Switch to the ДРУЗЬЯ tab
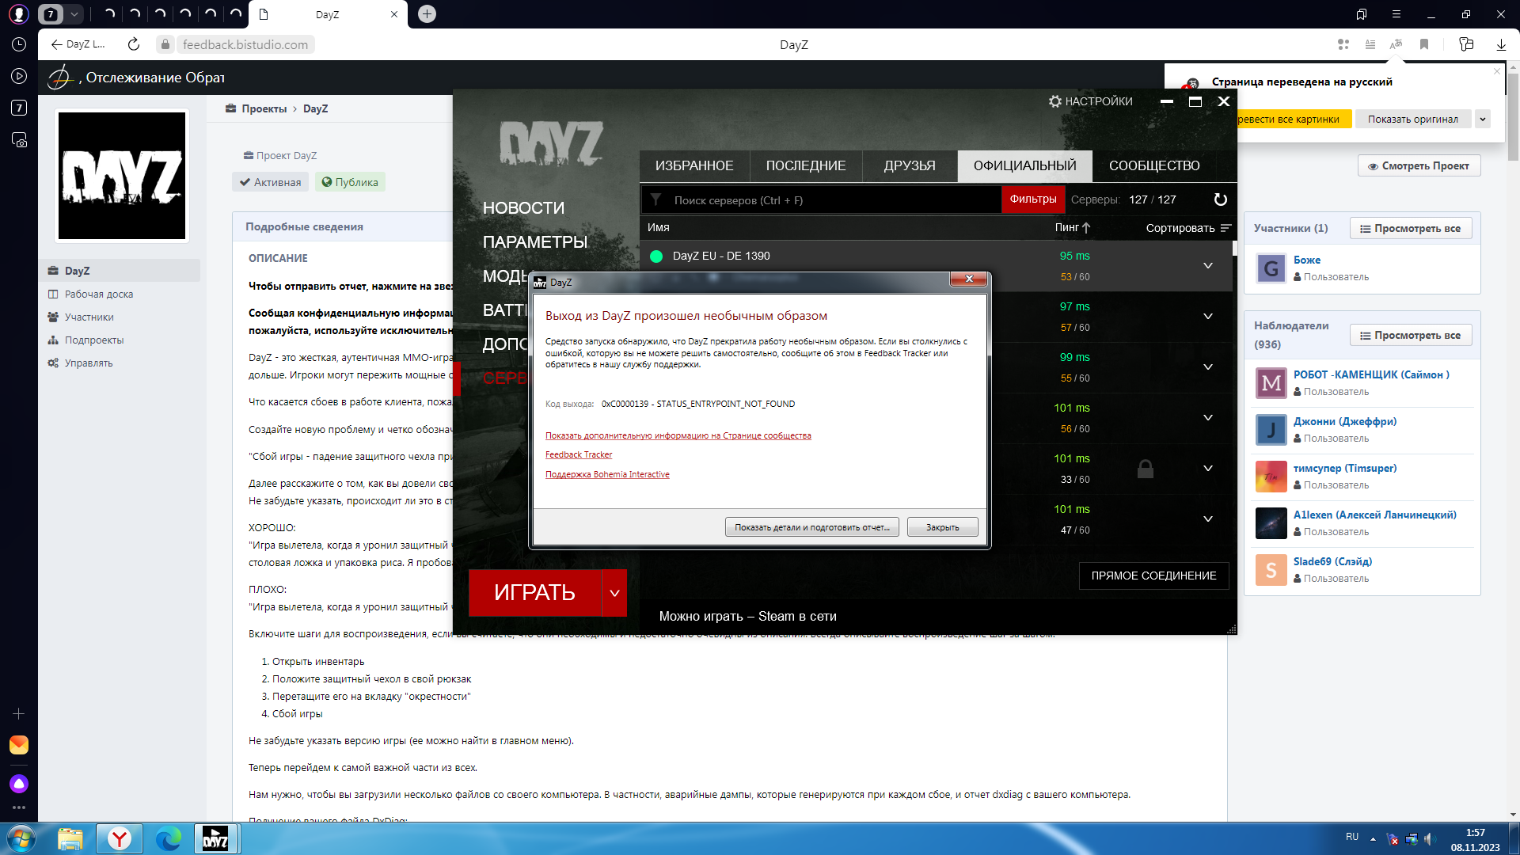 pyautogui.click(x=910, y=166)
